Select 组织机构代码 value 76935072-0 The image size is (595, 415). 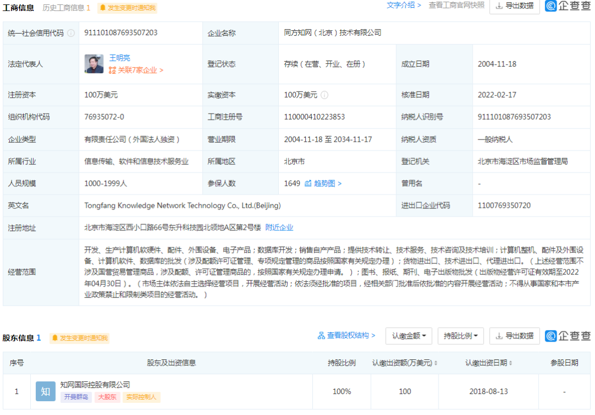point(104,117)
